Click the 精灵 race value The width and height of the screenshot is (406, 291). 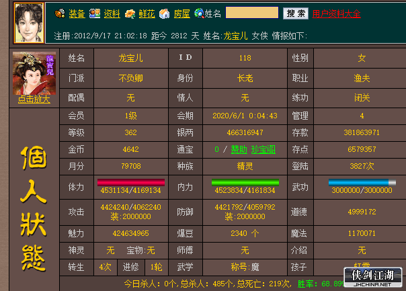click(245, 166)
